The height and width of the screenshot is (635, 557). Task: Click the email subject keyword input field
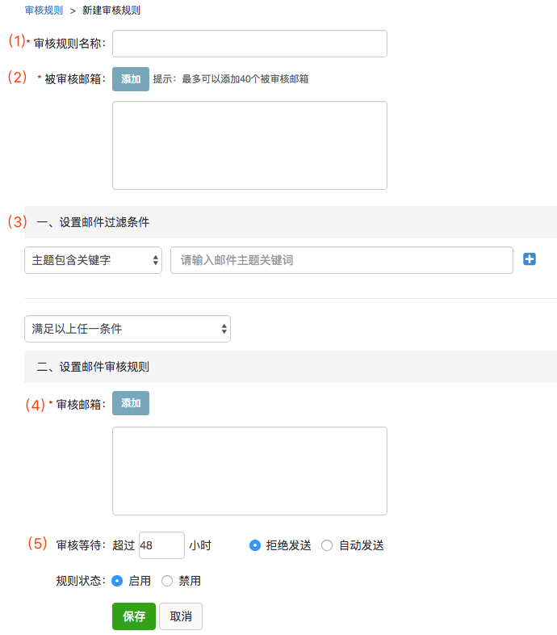(341, 260)
